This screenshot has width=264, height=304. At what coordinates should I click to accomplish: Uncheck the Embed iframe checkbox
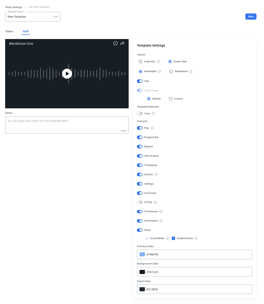coord(173,238)
